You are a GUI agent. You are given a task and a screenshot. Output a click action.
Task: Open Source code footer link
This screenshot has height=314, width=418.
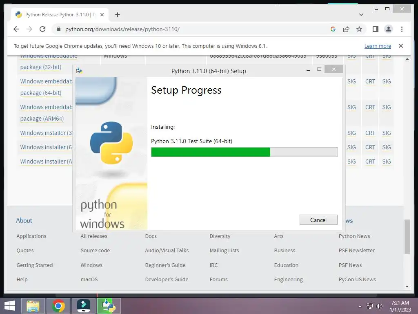pos(95,251)
